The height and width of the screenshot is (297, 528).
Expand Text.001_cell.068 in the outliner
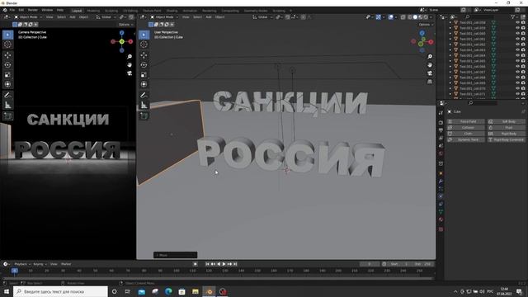click(450, 78)
